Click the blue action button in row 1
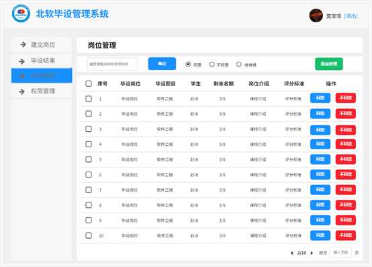372x267 pixels. pyautogui.click(x=320, y=98)
